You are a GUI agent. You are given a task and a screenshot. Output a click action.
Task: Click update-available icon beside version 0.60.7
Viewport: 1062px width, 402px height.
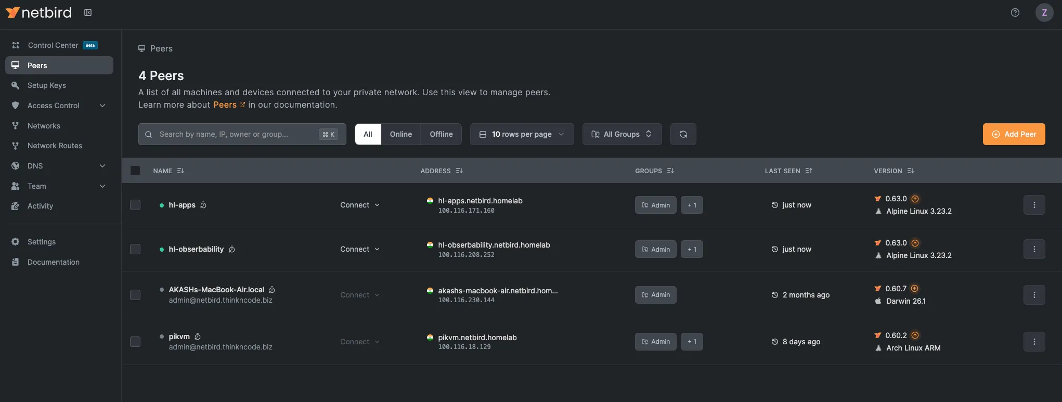pos(914,289)
